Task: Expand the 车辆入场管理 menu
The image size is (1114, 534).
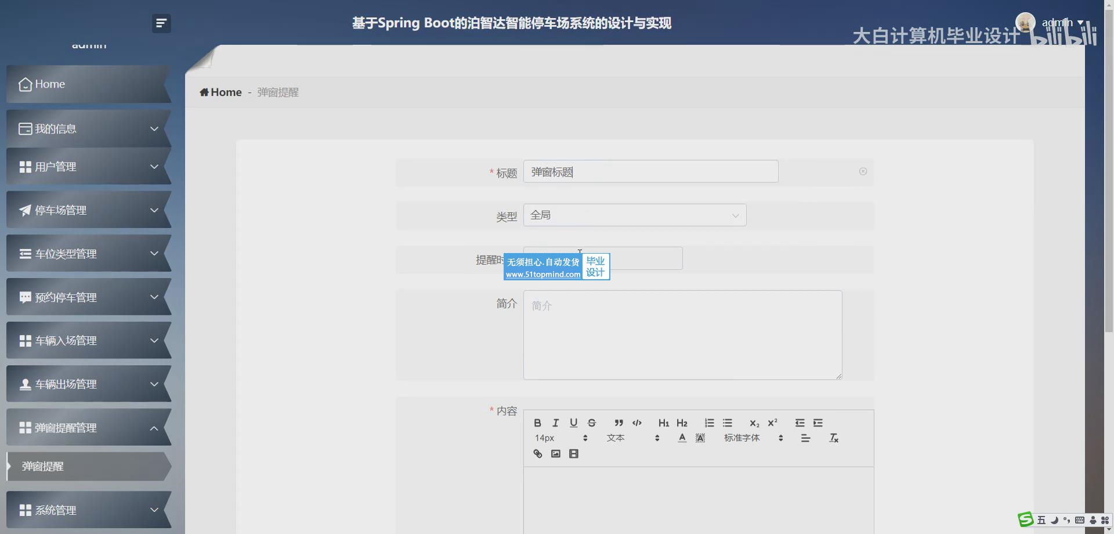Action: point(88,341)
